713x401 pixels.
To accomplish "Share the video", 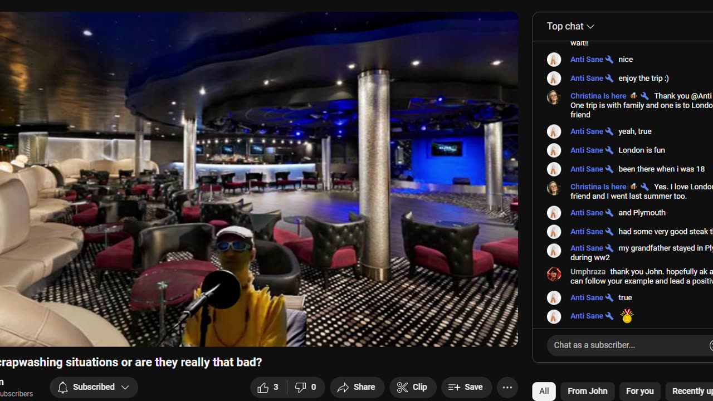I will (357, 388).
